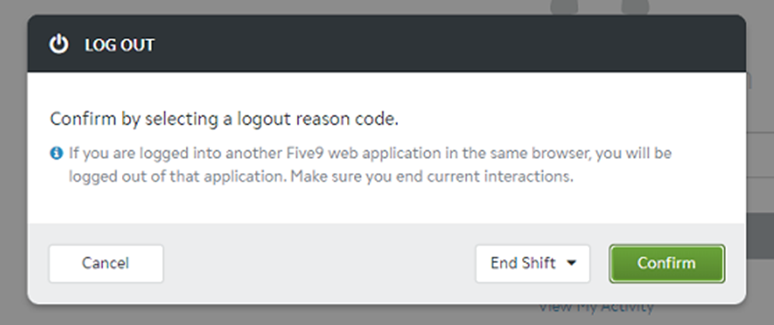Click the dimmed dark bar right of the dialog
The height and width of the screenshot is (325, 774).
pyautogui.click(x=760, y=236)
